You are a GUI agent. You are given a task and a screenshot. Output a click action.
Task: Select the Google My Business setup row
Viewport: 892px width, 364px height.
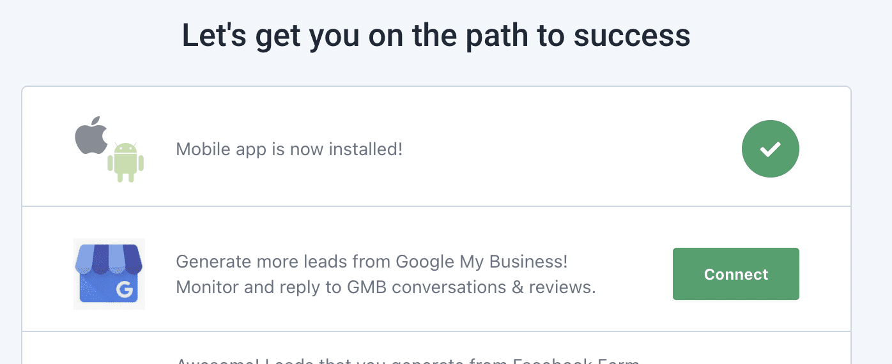(436, 269)
